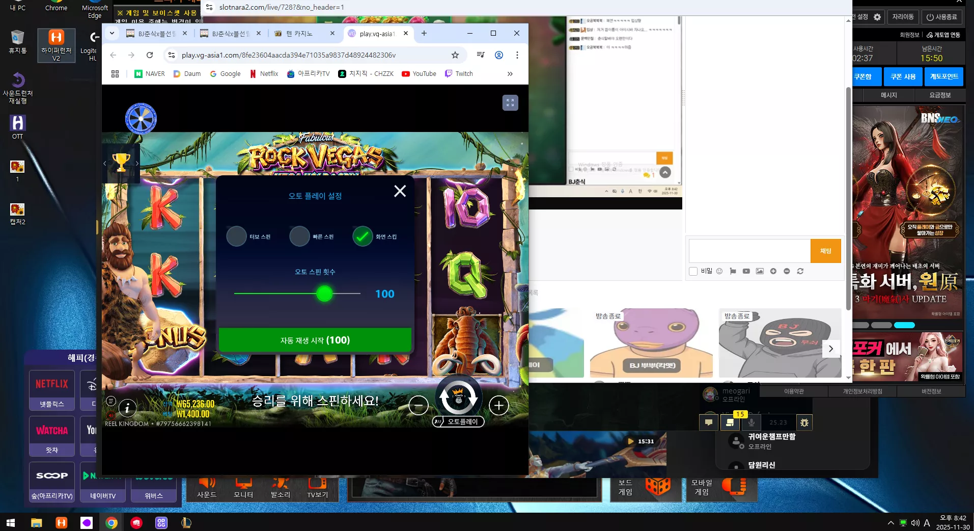Screen dimensions: 974x531
Task: Open the BJ 뿌뿌 broadcast thumbnail
Action: (x=651, y=343)
